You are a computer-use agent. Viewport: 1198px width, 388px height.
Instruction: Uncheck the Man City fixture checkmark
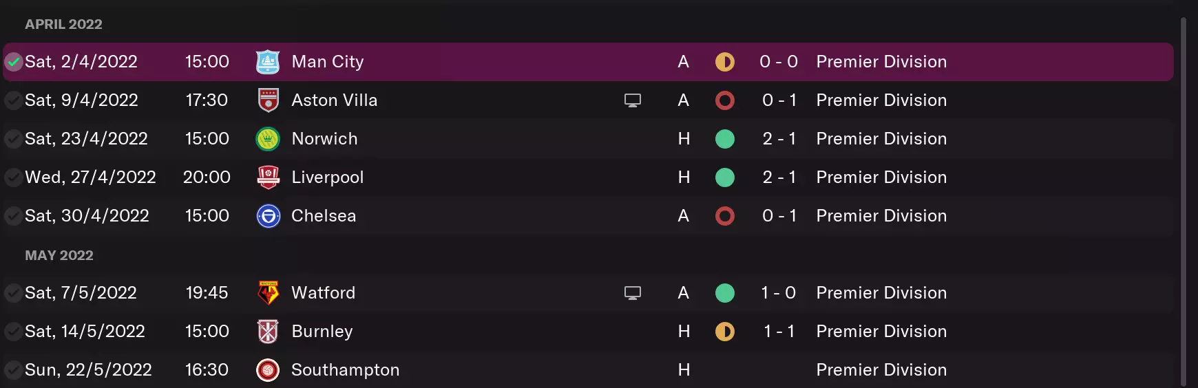point(13,62)
